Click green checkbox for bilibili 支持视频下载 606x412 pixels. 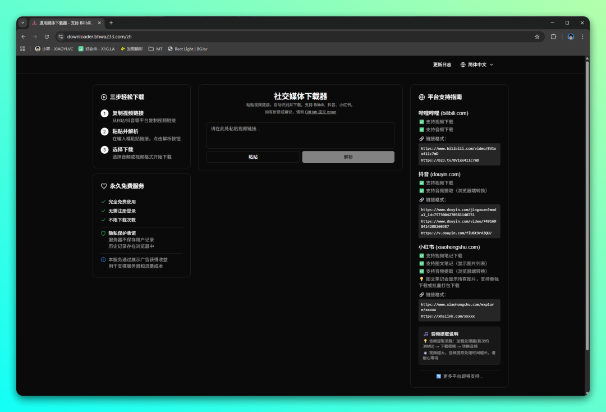(x=421, y=122)
